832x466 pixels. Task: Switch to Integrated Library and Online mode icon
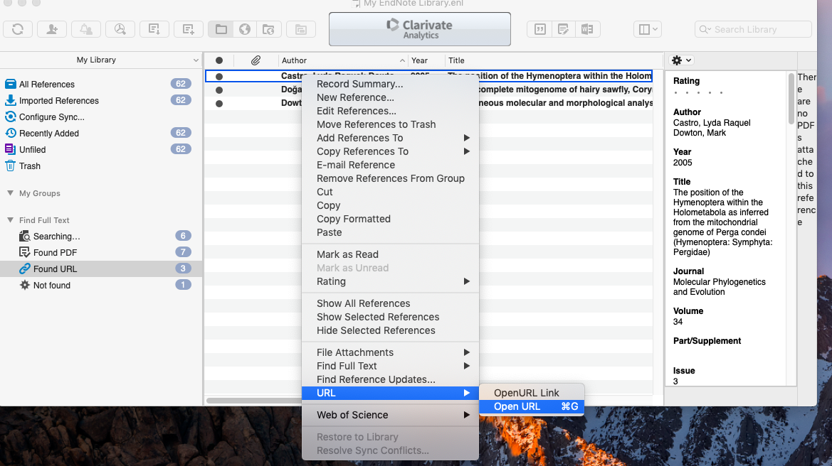click(x=268, y=29)
